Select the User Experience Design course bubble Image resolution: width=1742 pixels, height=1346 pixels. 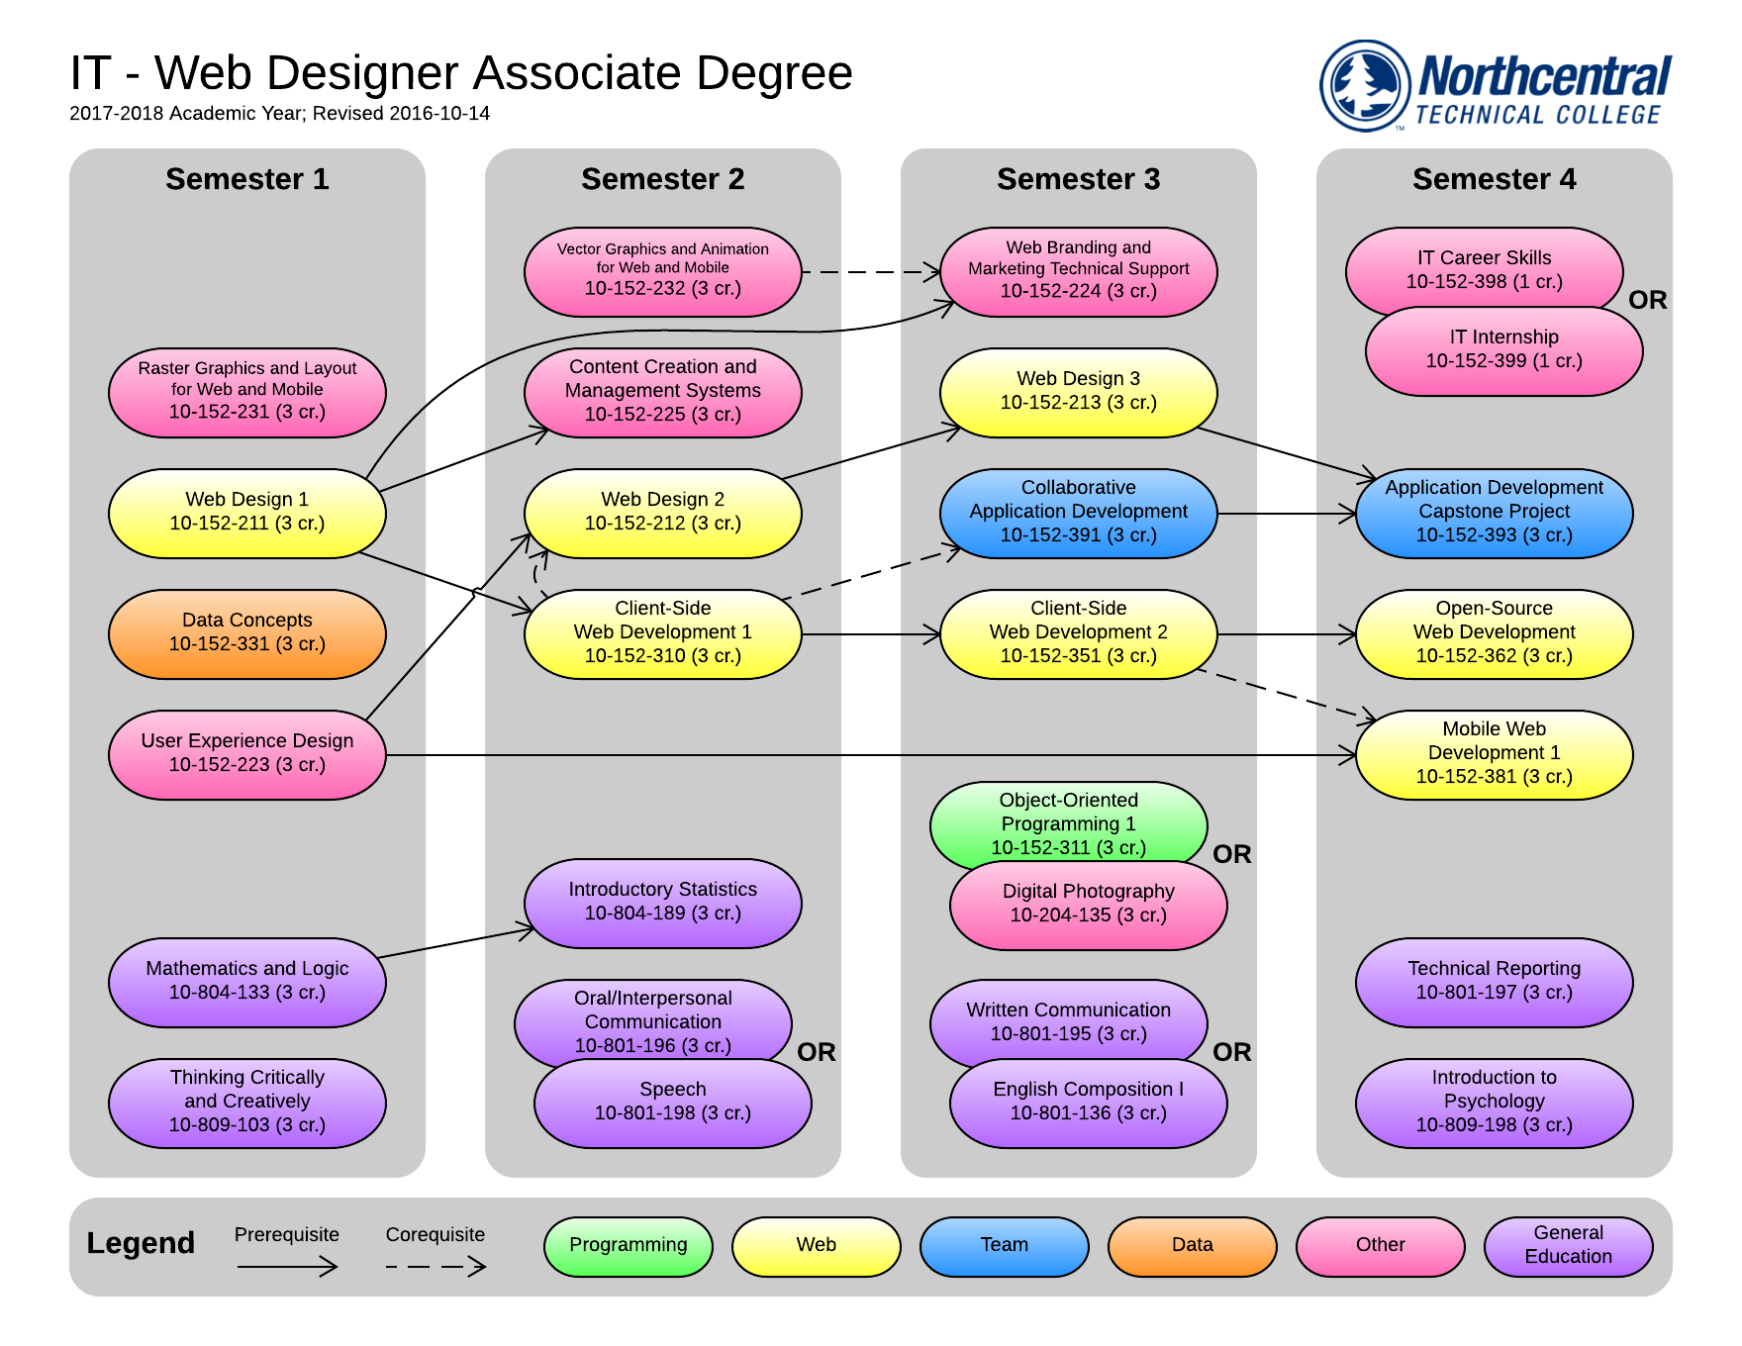pyautogui.click(x=246, y=754)
